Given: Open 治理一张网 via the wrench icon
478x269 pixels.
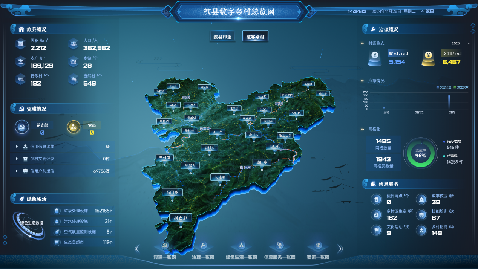Looking at the screenshot, I should coord(203,246).
